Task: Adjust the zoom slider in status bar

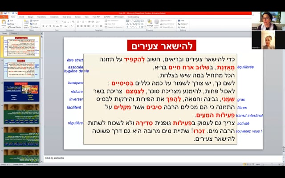Action: click(271, 164)
